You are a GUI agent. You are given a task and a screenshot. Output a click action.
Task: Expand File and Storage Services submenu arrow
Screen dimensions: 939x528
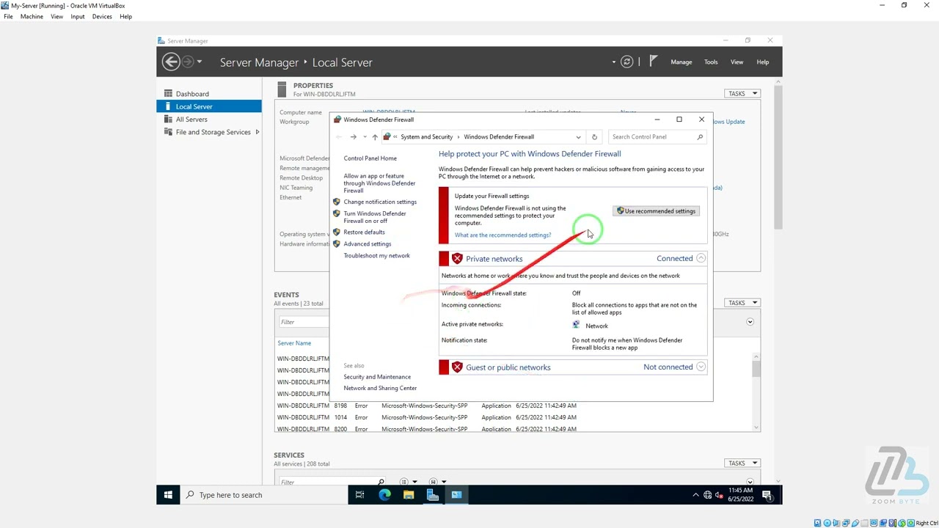(257, 132)
